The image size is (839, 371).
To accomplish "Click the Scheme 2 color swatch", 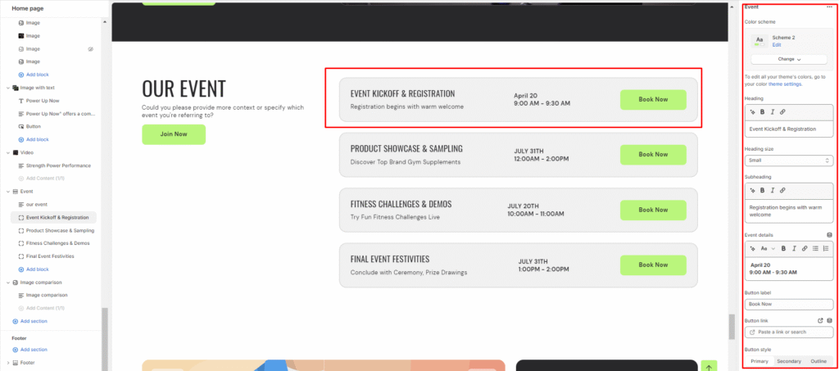I will click(760, 40).
